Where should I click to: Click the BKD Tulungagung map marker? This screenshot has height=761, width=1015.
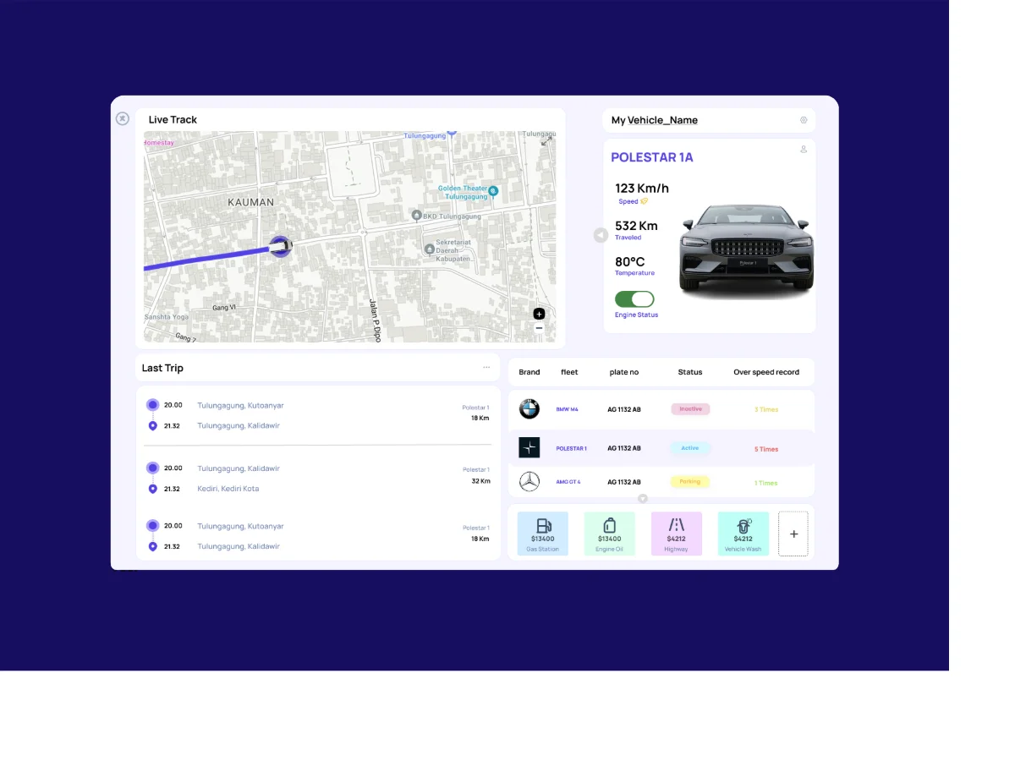416,216
